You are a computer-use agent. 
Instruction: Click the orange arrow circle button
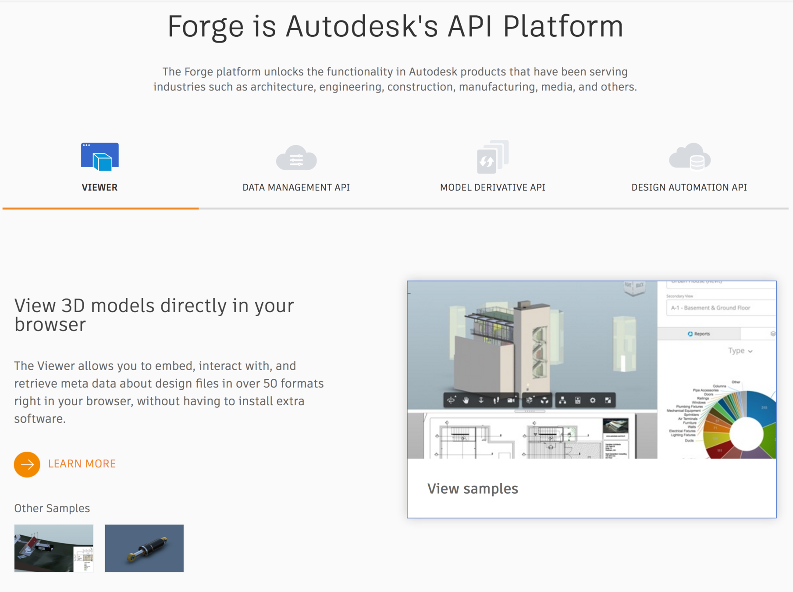pos(27,464)
